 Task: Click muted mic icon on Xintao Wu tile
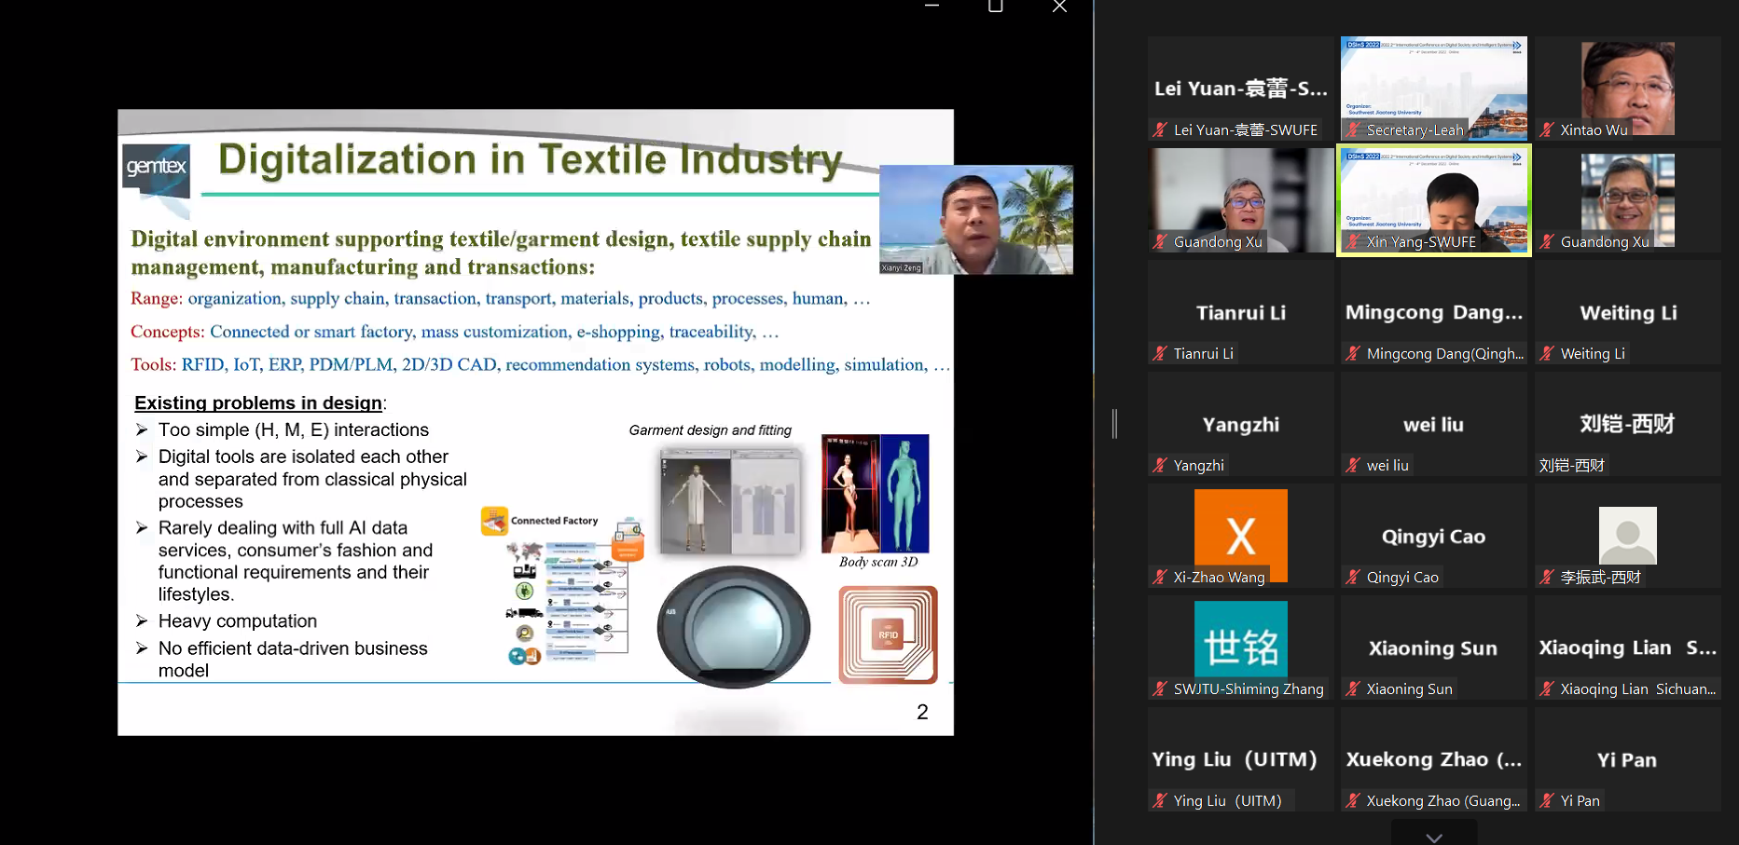1547,130
